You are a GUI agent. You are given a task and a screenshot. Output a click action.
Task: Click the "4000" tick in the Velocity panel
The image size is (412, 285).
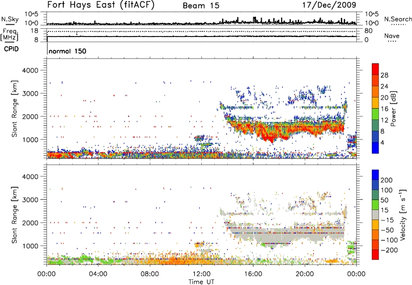(30, 176)
